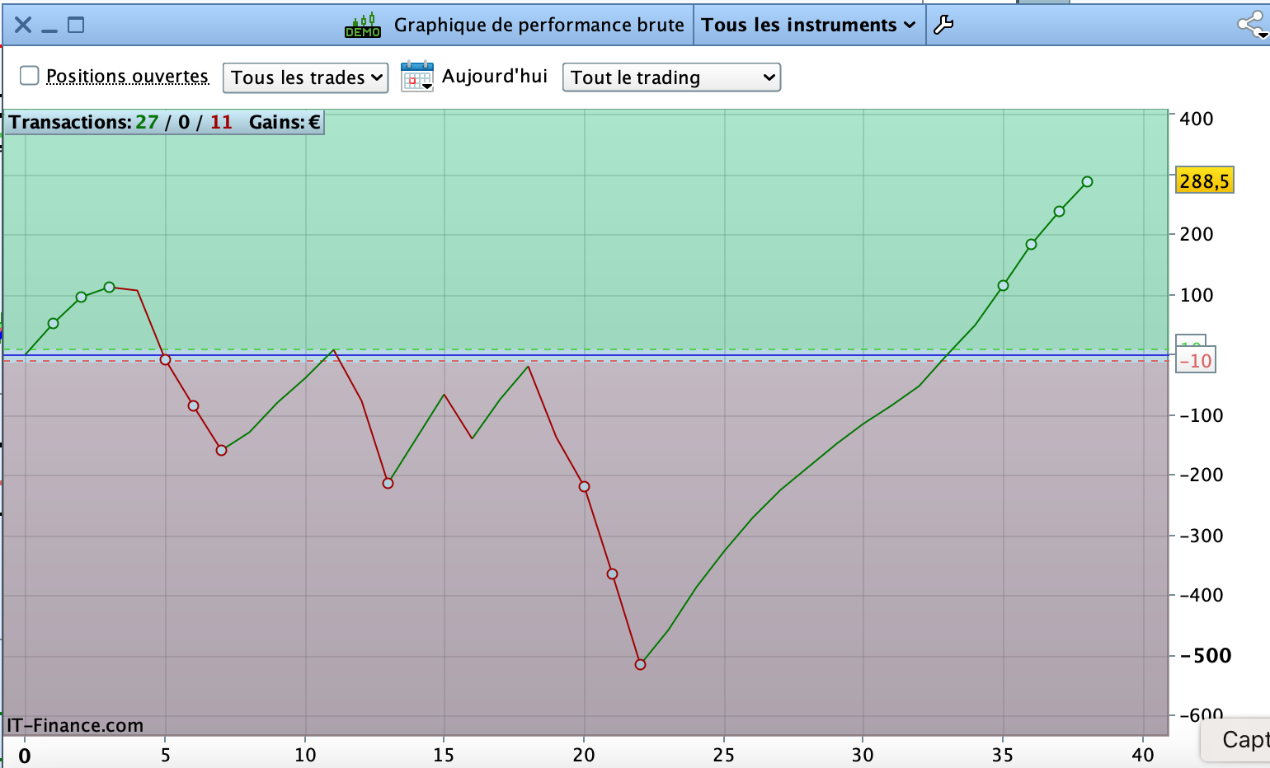Expand the Tous les instruments selector
Screen dimensions: 1270x768
pos(809,25)
